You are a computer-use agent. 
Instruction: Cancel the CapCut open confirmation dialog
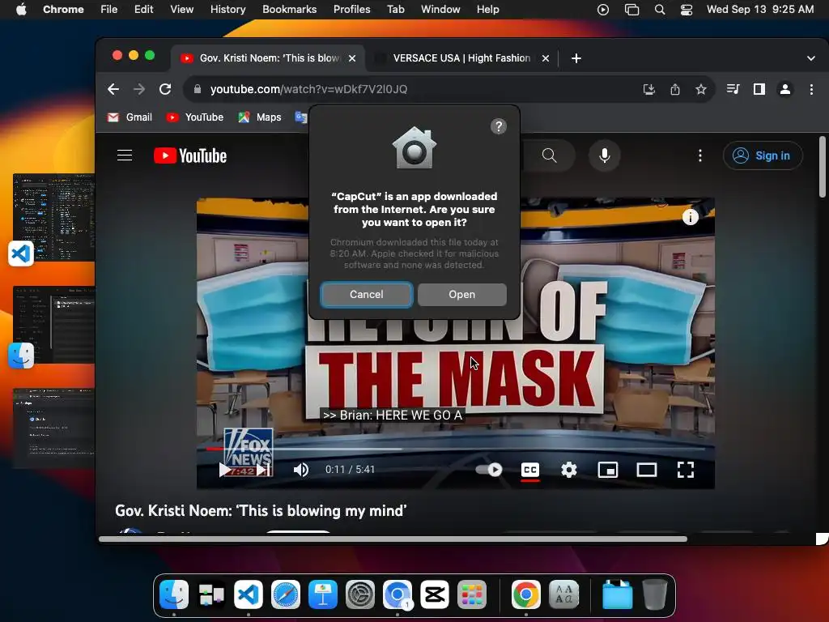click(367, 295)
